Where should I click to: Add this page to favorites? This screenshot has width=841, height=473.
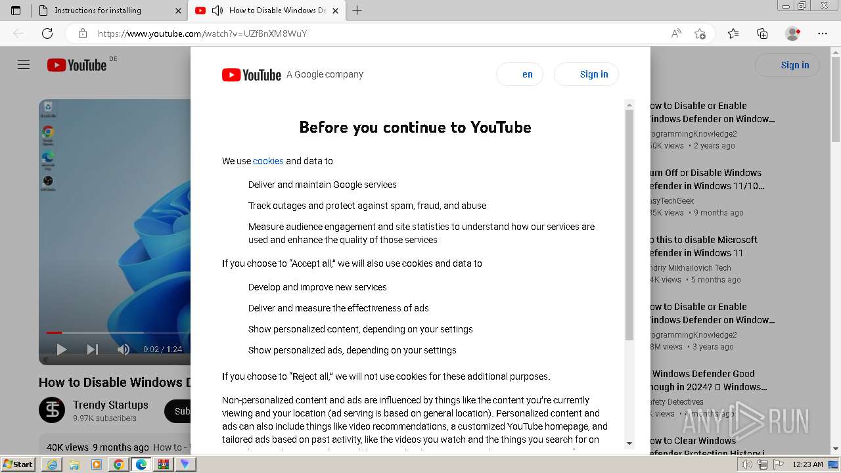coord(700,34)
